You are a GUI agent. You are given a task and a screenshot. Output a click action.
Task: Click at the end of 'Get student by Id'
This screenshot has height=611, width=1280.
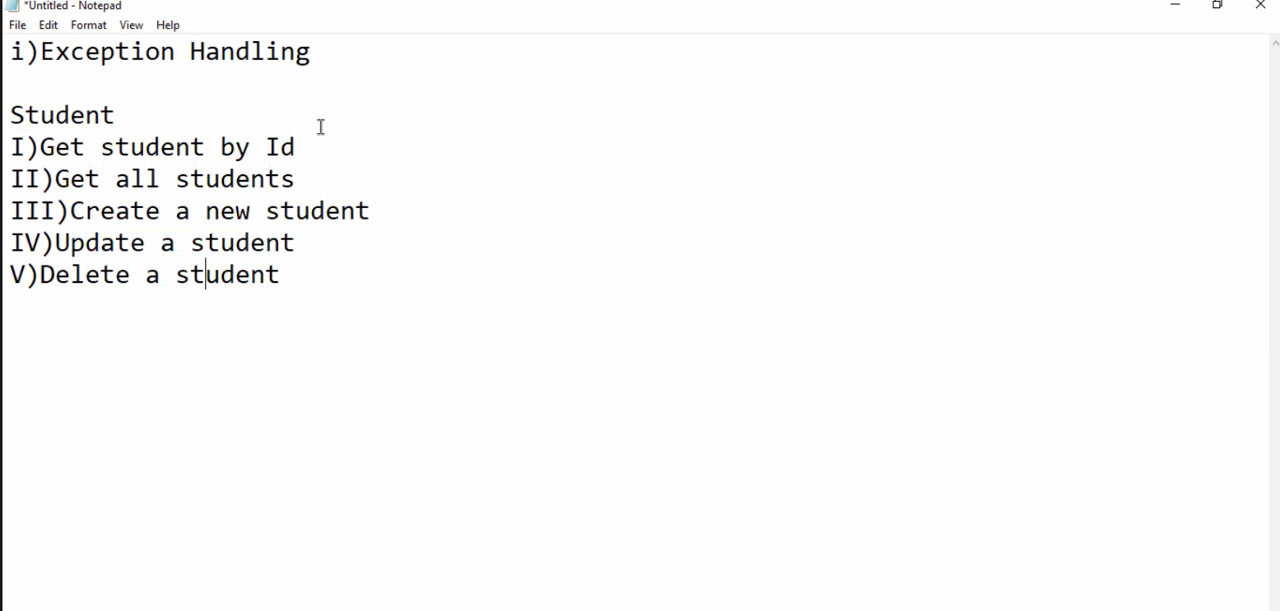pos(296,146)
